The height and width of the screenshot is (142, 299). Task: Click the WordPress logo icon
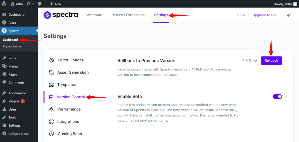pyautogui.click(x=4, y=4)
